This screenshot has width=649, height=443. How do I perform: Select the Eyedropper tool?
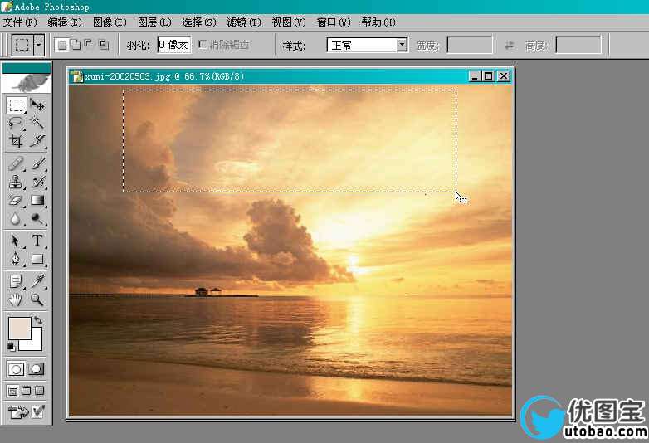37,281
